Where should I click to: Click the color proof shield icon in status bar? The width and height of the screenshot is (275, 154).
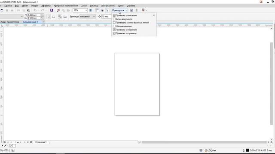click(x=201, y=150)
